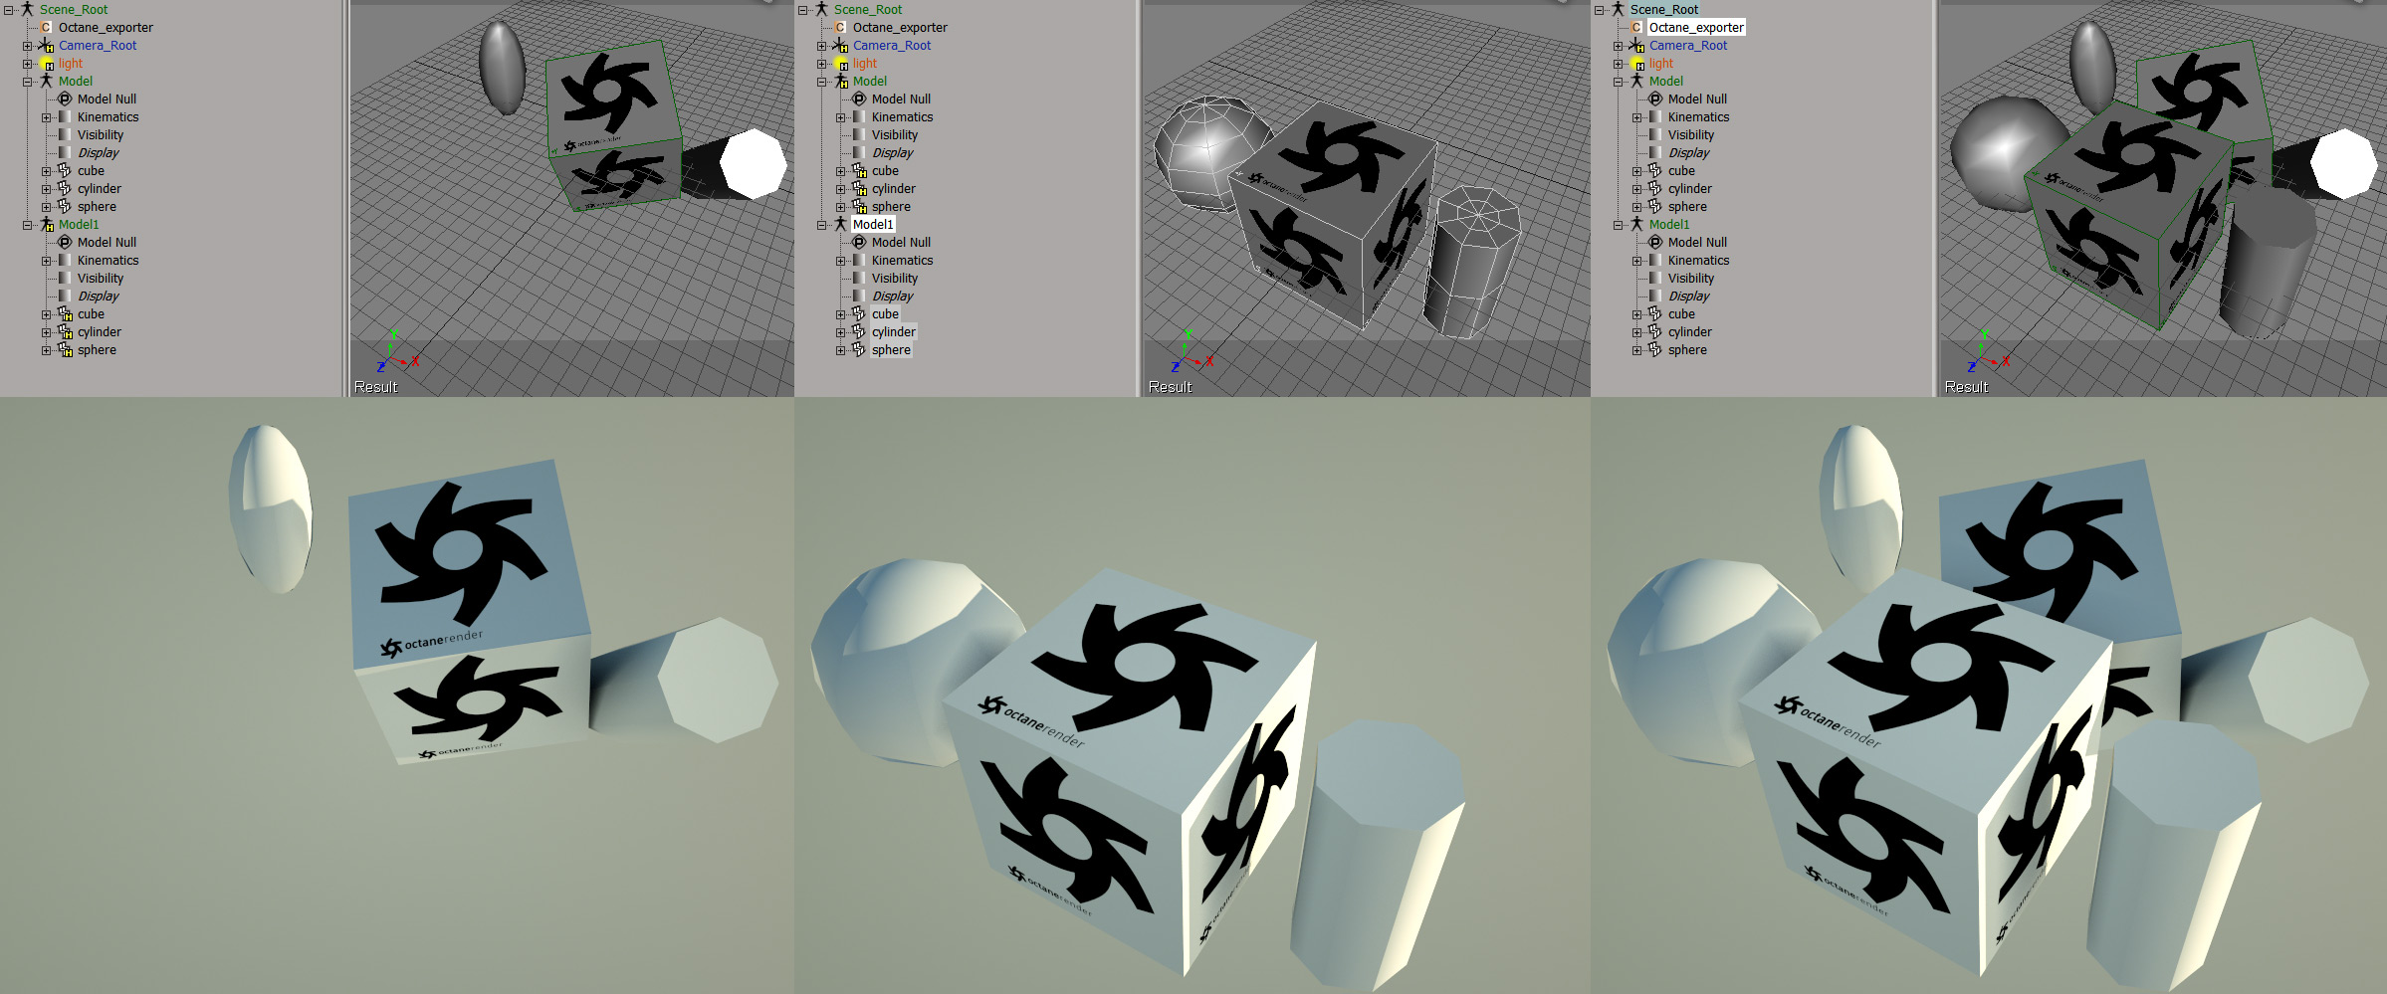
Task: Click the cylinder icon under Model1 in the left panel
Action: click(x=65, y=332)
